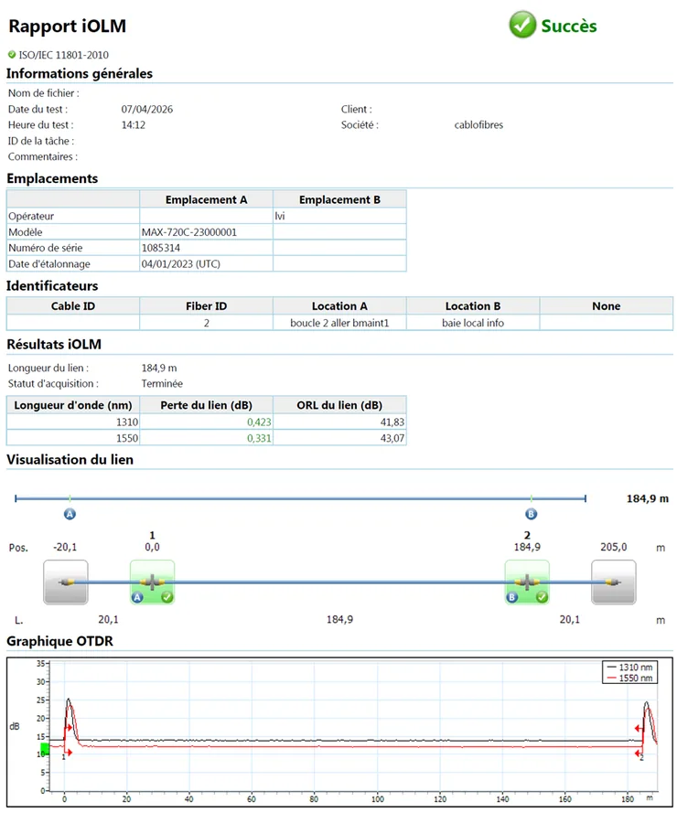Click ORL value 41,83
The width and height of the screenshot is (677, 823).
pyautogui.click(x=392, y=422)
